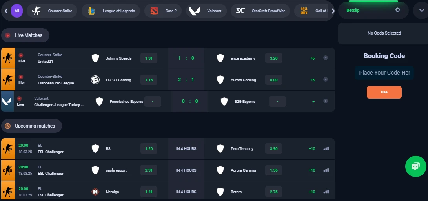The image size is (428, 201).
Task: Filter matches by Dota 2
Action: (163, 11)
